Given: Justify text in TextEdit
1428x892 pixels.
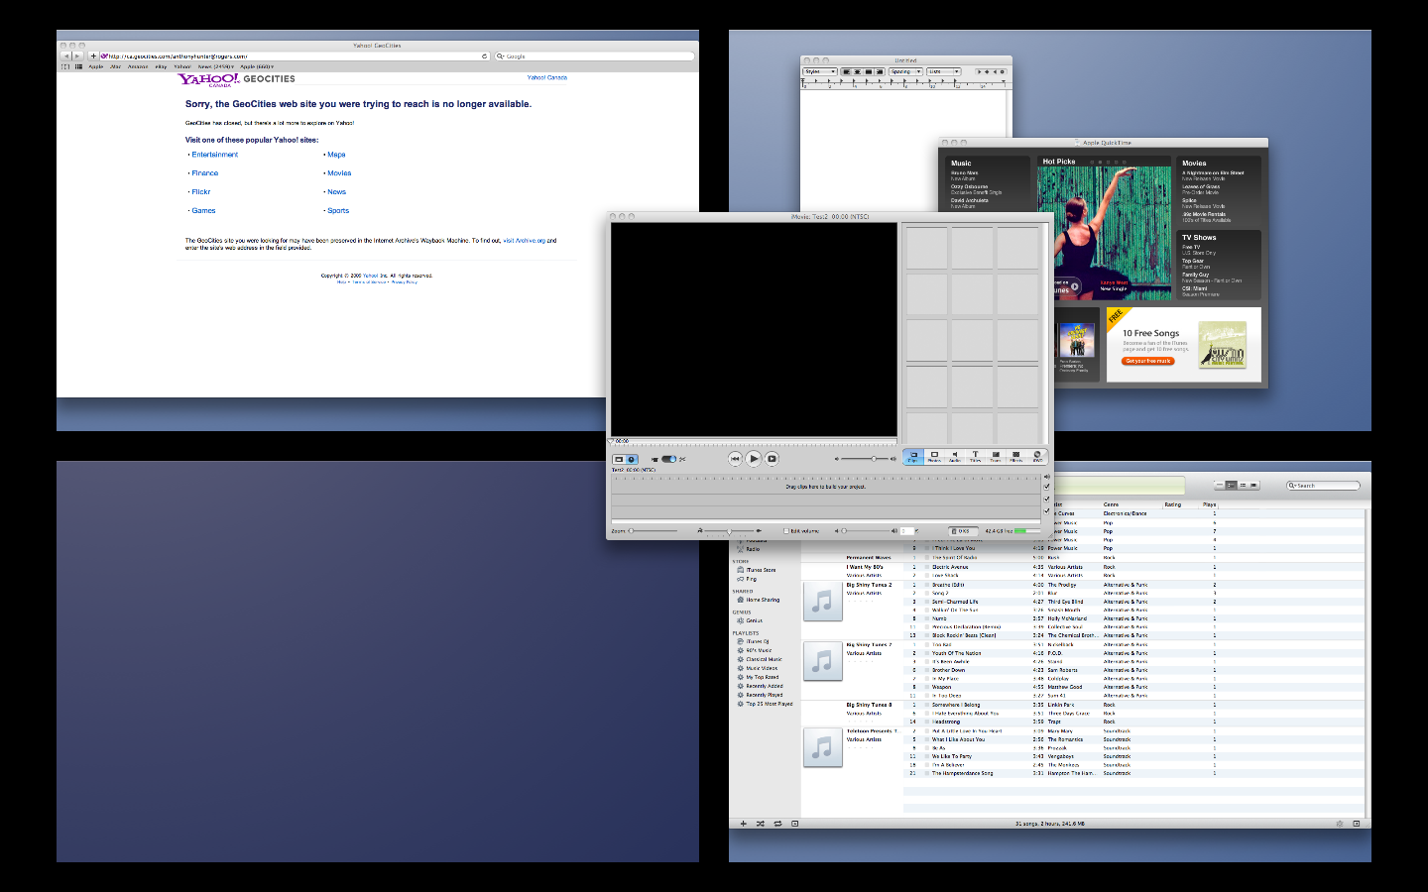Looking at the screenshot, I should [868, 71].
